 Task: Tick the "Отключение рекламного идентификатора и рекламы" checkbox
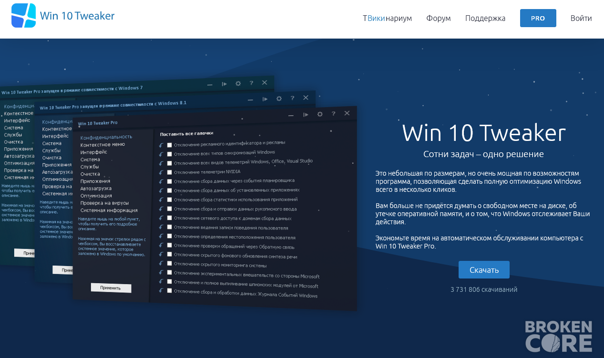[169, 145]
